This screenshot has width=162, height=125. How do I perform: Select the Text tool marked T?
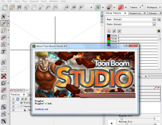[x=4, y=52]
